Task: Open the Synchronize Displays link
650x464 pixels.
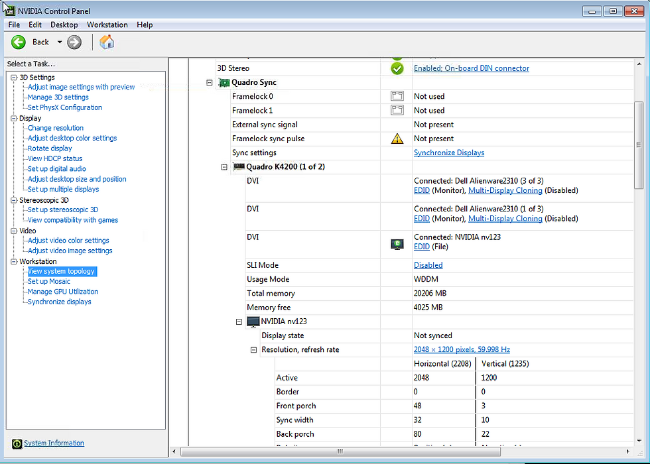Action: (x=449, y=153)
